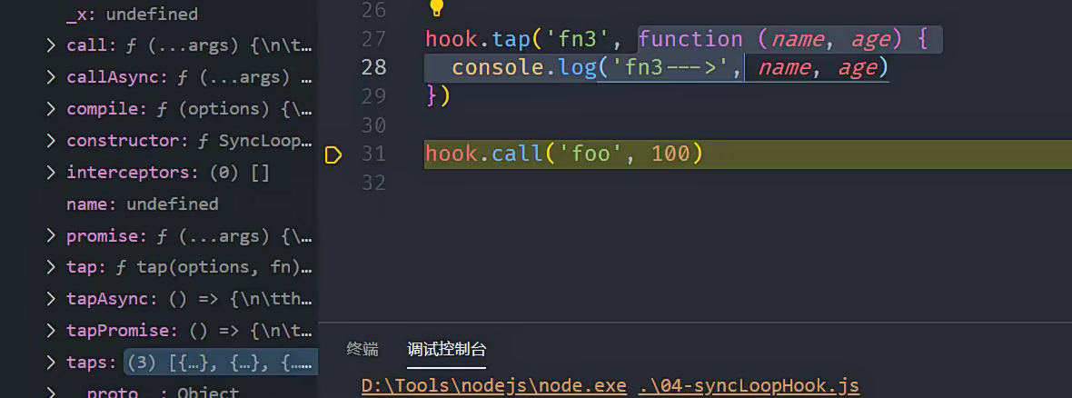Click the yellow debug pointer on line 31
The height and width of the screenshot is (398, 1072).
(x=333, y=154)
